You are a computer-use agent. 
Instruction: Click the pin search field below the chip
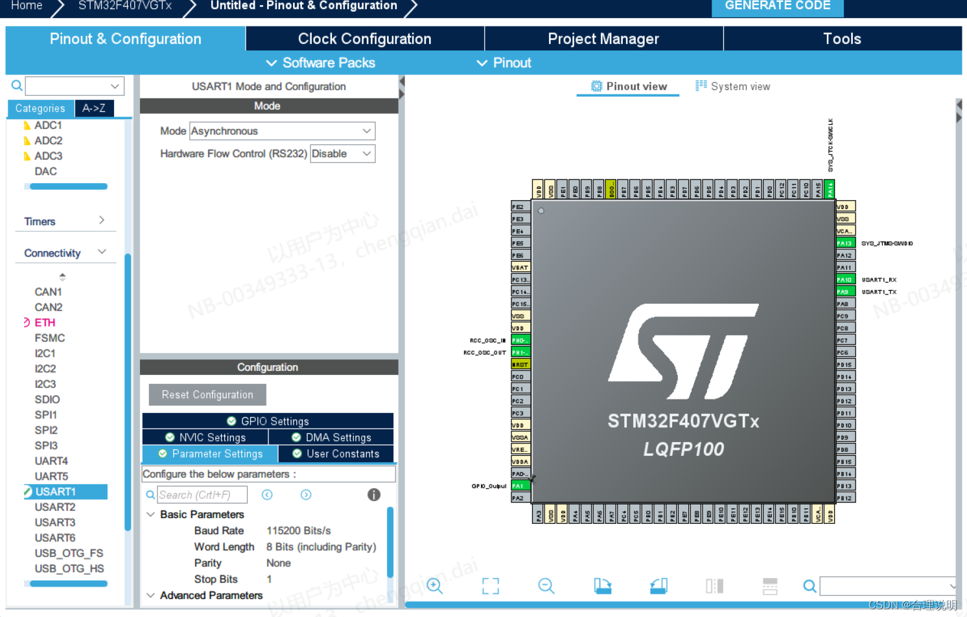click(x=888, y=586)
